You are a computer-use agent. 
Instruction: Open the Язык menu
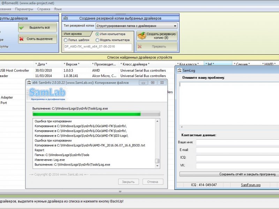pos(58,9)
